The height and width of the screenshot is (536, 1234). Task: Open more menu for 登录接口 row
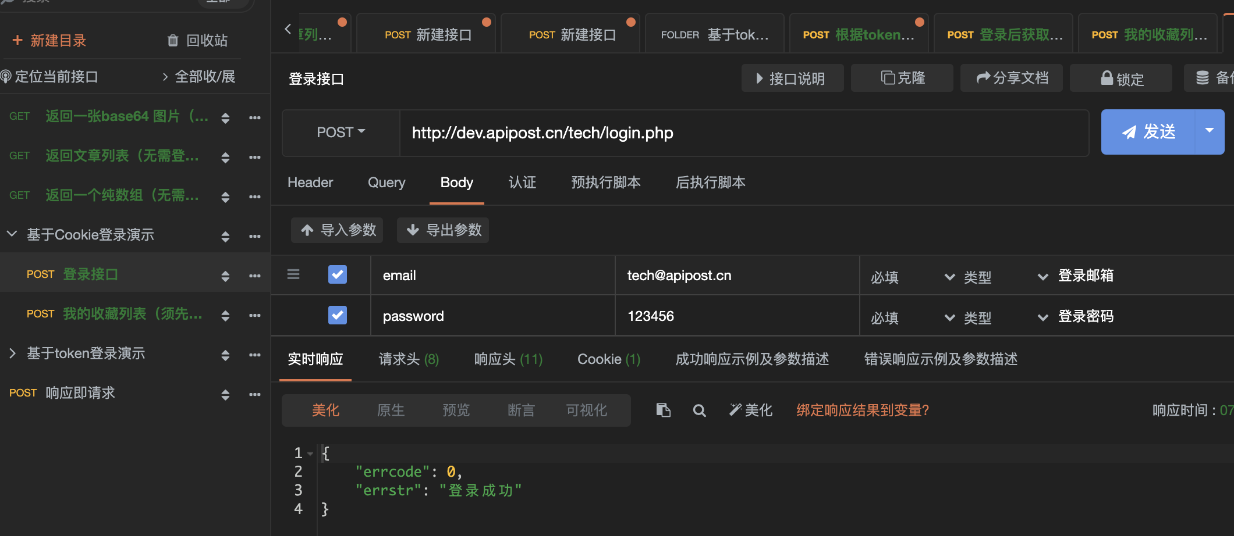255,276
